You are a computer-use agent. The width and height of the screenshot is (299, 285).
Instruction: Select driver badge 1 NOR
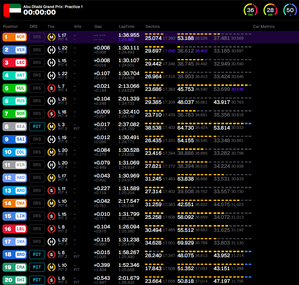pos(15,37)
